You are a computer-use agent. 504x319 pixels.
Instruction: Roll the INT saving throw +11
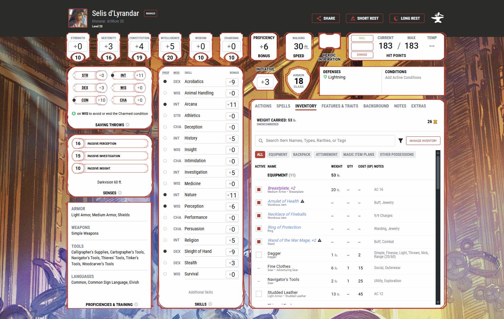(140, 75)
